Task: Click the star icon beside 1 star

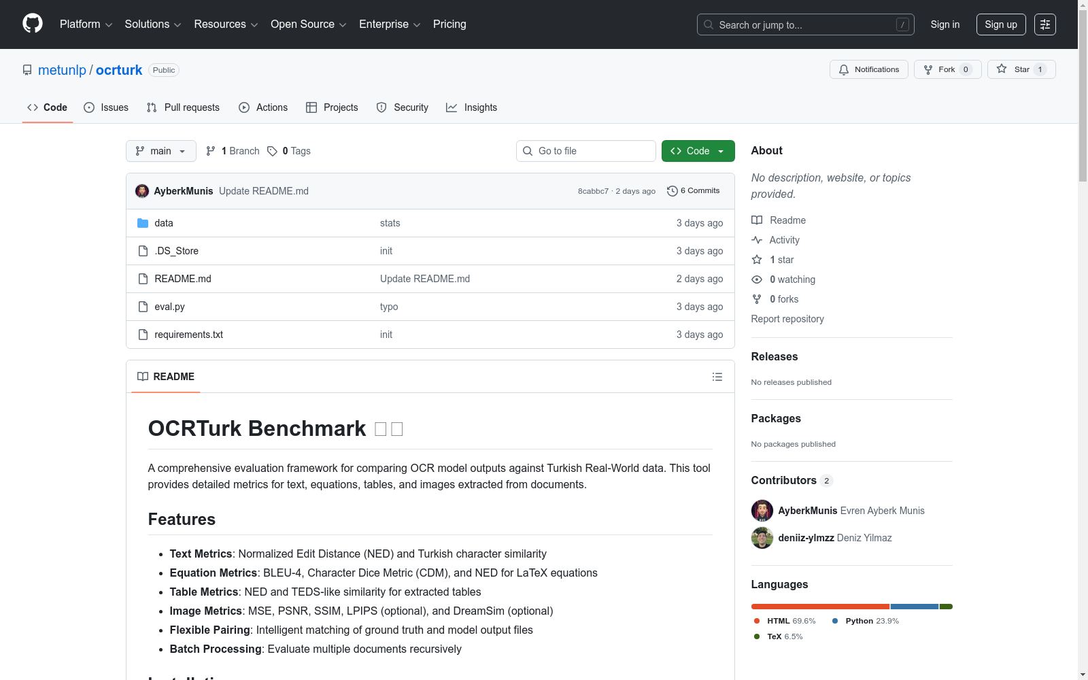Action: point(757,260)
